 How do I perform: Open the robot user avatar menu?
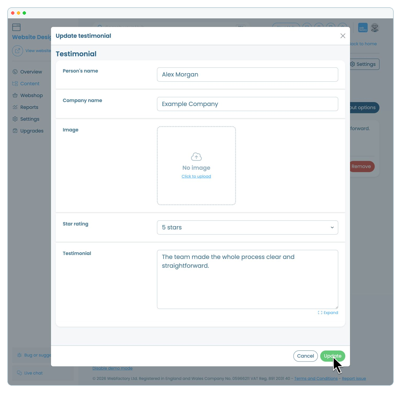point(375,28)
